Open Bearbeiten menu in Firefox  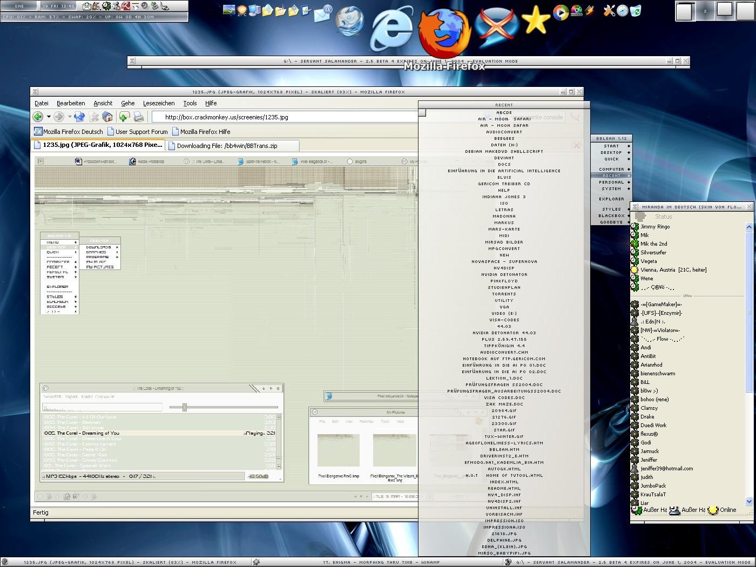[71, 103]
